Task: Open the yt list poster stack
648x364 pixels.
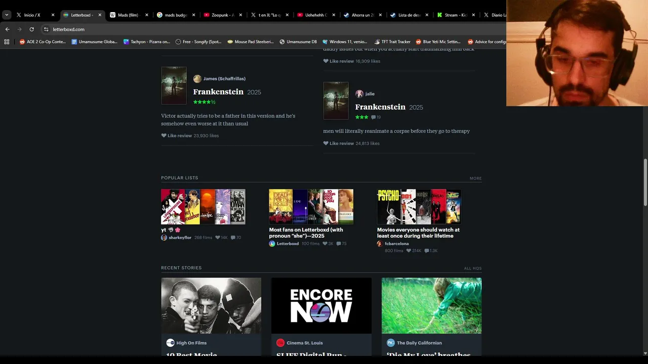Action: click(203, 207)
